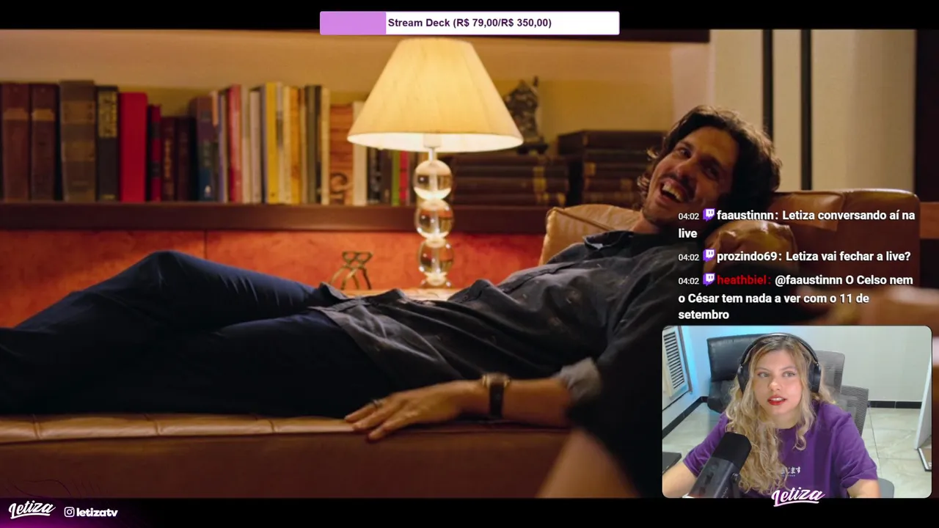Image resolution: width=939 pixels, height=528 pixels.
Task: Click the Stream Deck goal label text
Action: pos(469,23)
